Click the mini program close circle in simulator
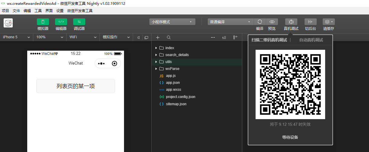 [114, 63]
